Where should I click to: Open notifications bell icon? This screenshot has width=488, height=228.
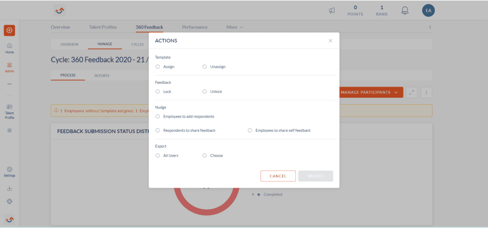[x=405, y=10]
